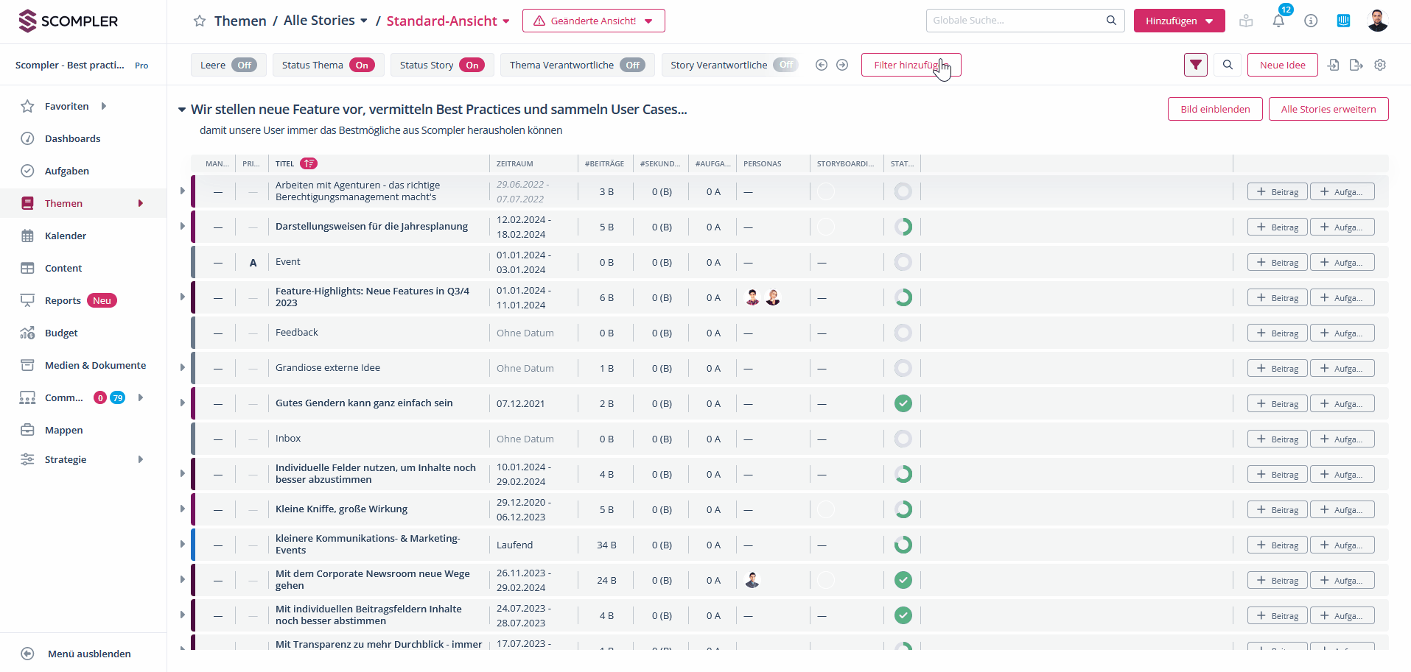Click status progress circle for Darstellungsweisen row
Image resolution: width=1411 pixels, height=672 pixels.
coord(903,227)
